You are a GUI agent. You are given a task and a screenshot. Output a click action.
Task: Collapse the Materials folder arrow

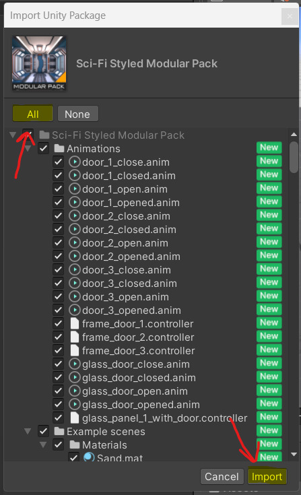[43, 444]
